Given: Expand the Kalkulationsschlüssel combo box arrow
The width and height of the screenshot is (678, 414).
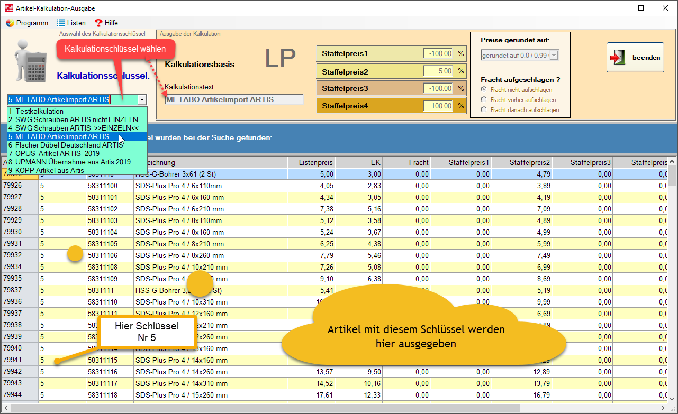Looking at the screenshot, I should pyautogui.click(x=141, y=99).
